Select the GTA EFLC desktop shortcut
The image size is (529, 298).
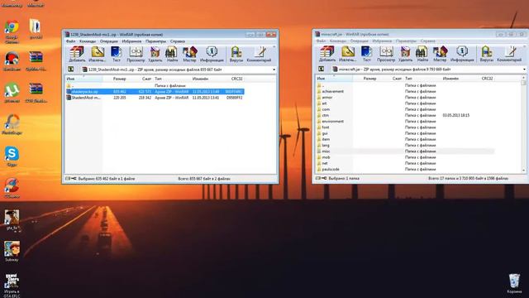coord(12,286)
